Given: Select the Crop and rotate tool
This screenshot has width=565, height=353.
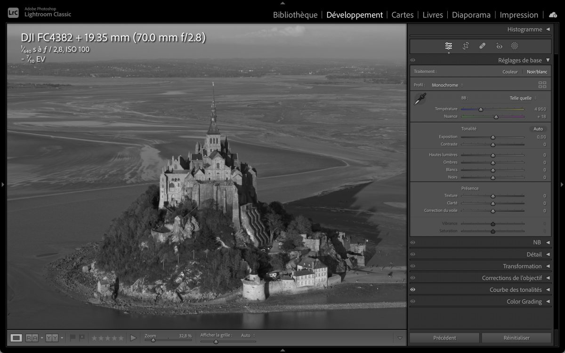Looking at the screenshot, I should click(x=466, y=46).
